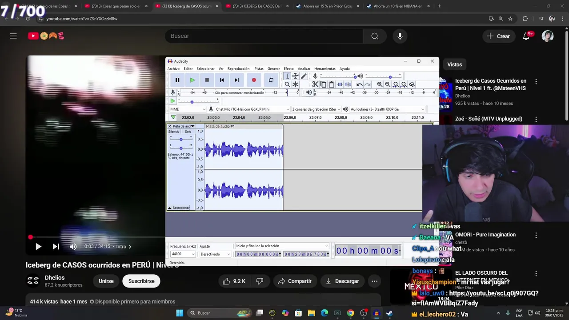Close the audio track with X
Image resolution: width=569 pixels, height=320 pixels.
point(170,126)
